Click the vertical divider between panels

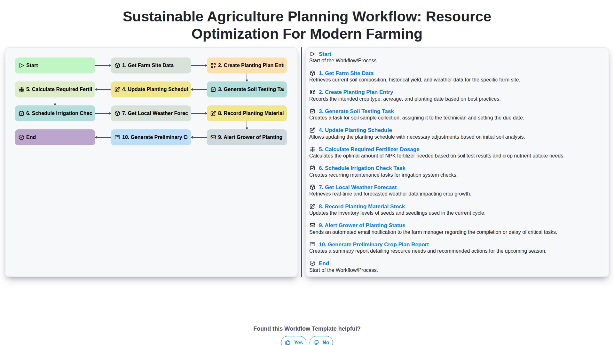[302, 162]
